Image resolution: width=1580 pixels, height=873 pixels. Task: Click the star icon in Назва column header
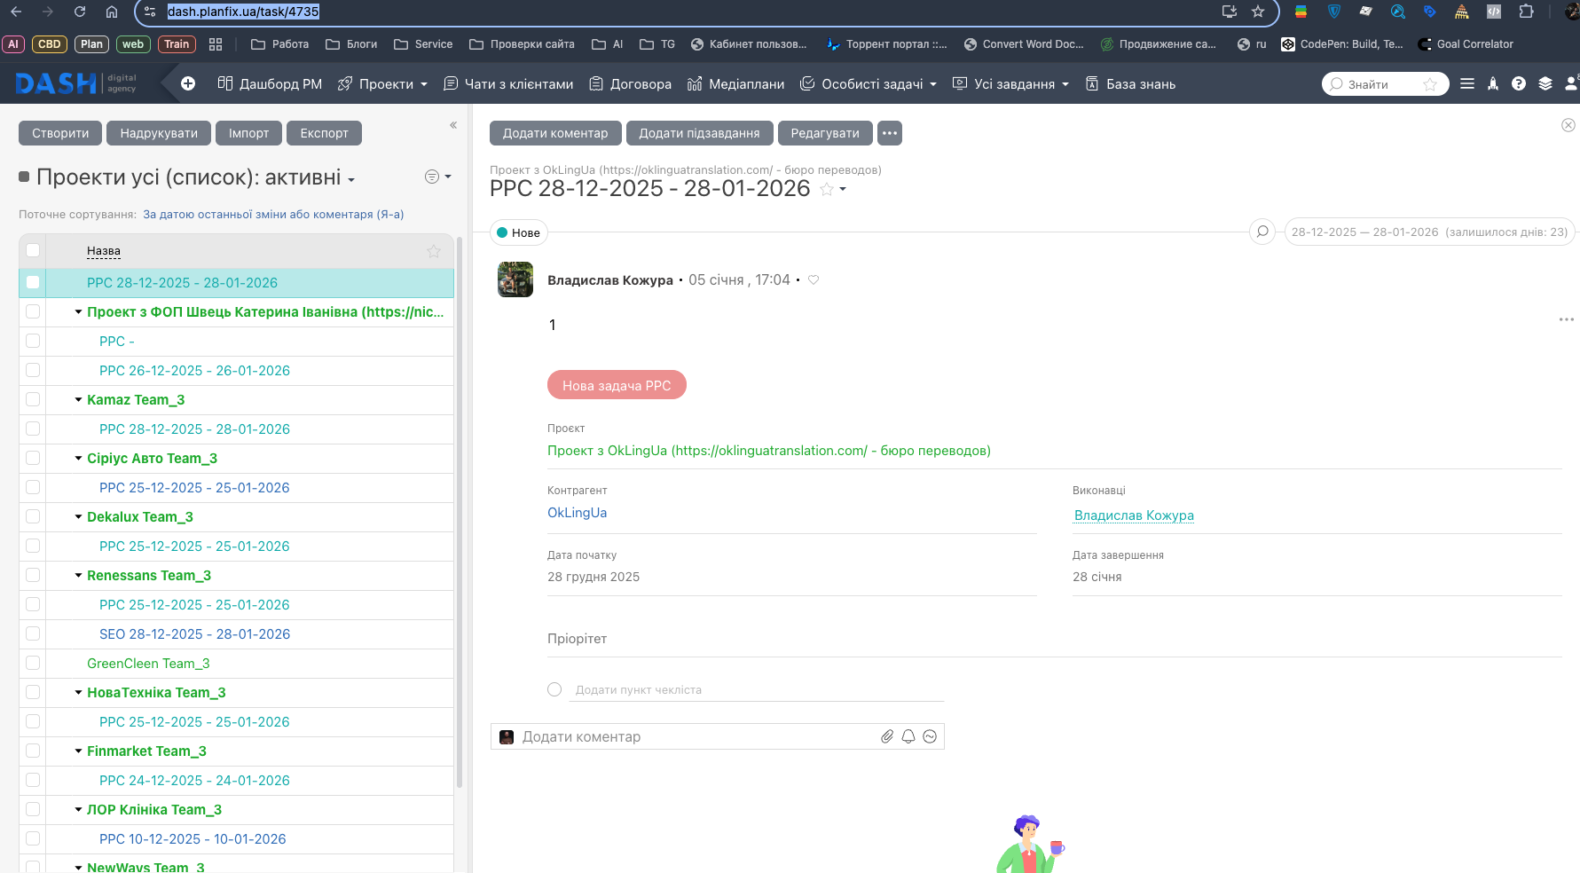coord(434,251)
